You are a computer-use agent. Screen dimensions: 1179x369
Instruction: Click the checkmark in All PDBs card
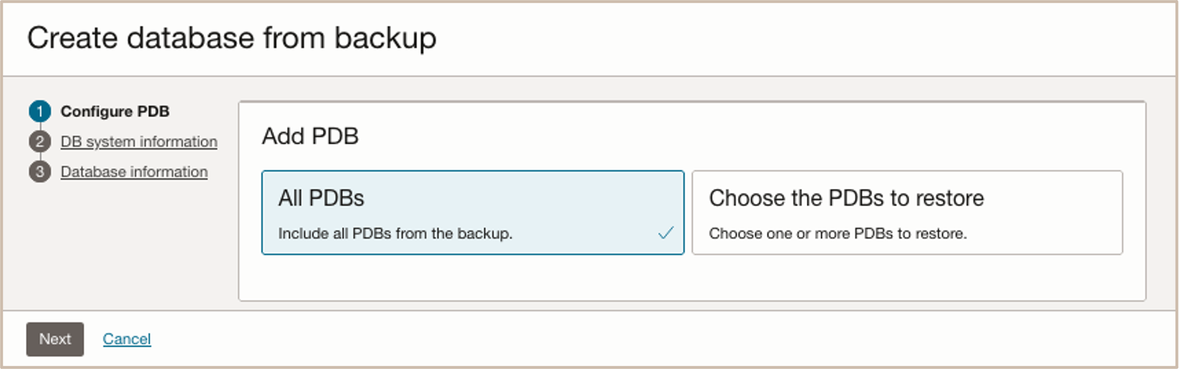point(666,233)
